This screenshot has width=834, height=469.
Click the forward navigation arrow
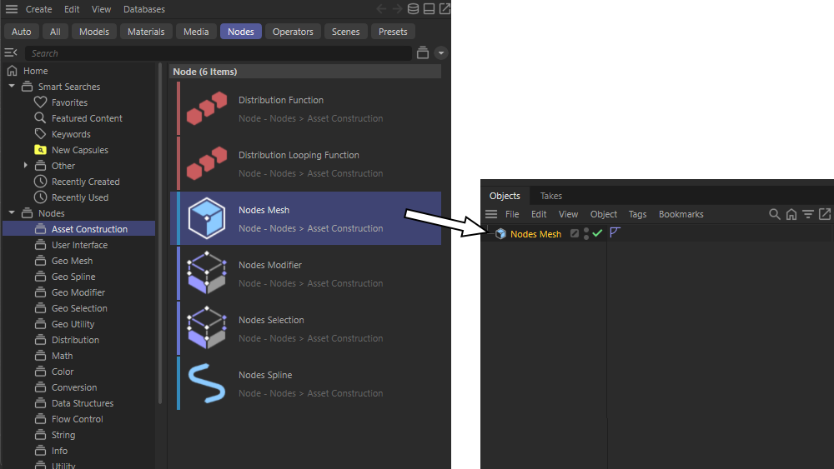tap(397, 8)
